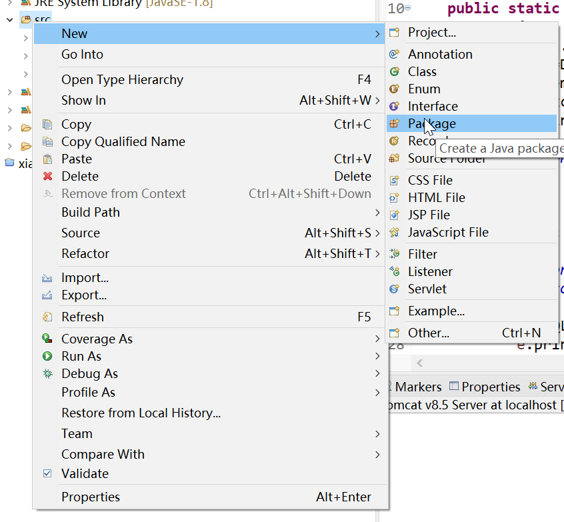Expand the Team submenu arrow
This screenshot has height=522, width=564.
[377, 434]
